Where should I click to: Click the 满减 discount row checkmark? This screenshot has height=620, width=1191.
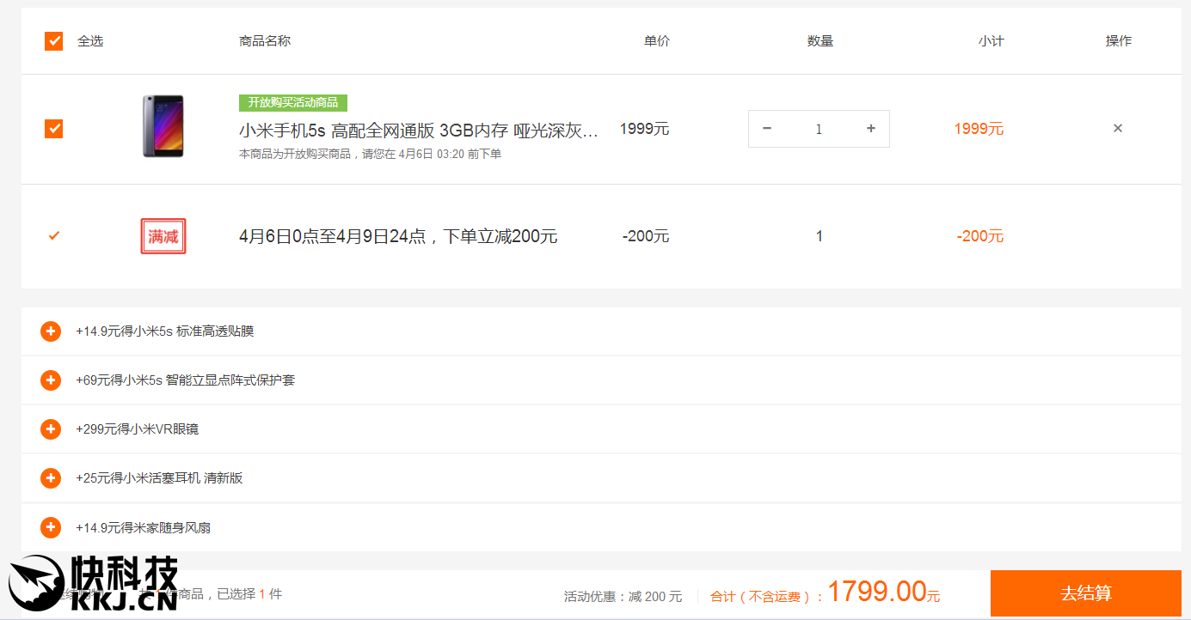click(x=54, y=235)
